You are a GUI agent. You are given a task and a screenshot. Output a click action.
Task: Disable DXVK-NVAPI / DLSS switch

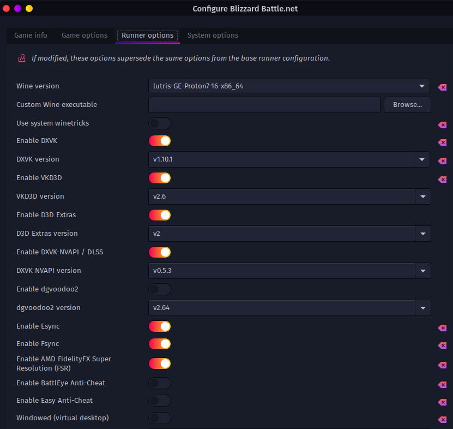(x=160, y=252)
